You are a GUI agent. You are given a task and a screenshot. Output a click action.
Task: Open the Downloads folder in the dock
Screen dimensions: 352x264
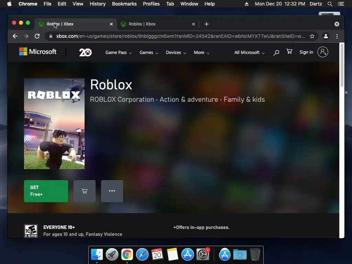point(240,255)
